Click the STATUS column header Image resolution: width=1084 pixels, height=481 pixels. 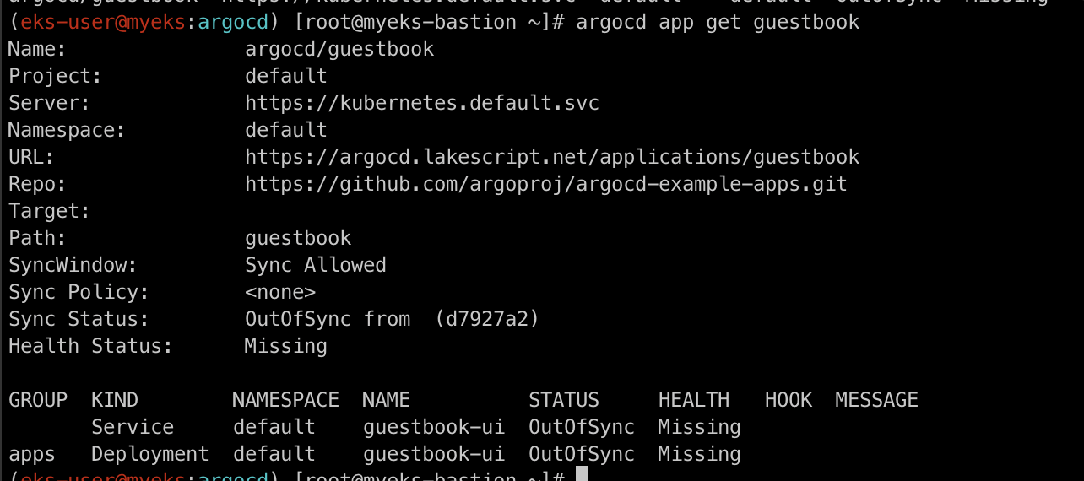click(x=564, y=400)
